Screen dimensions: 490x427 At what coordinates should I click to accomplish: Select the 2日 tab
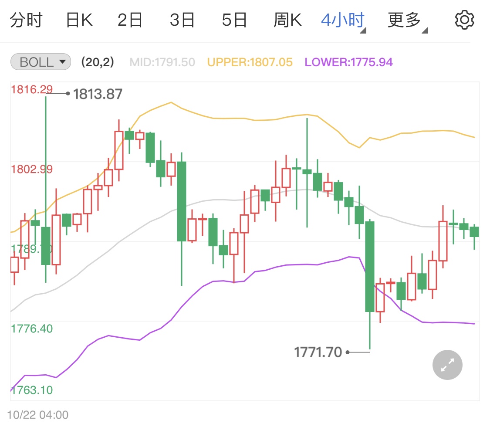coord(130,20)
